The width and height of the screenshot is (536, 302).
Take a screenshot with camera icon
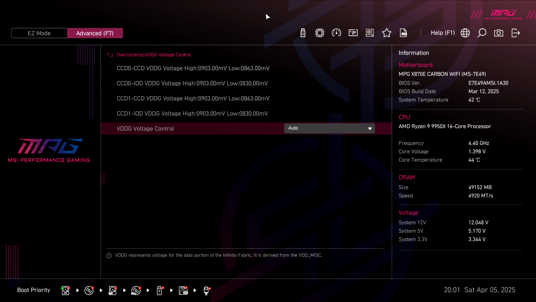click(x=499, y=33)
